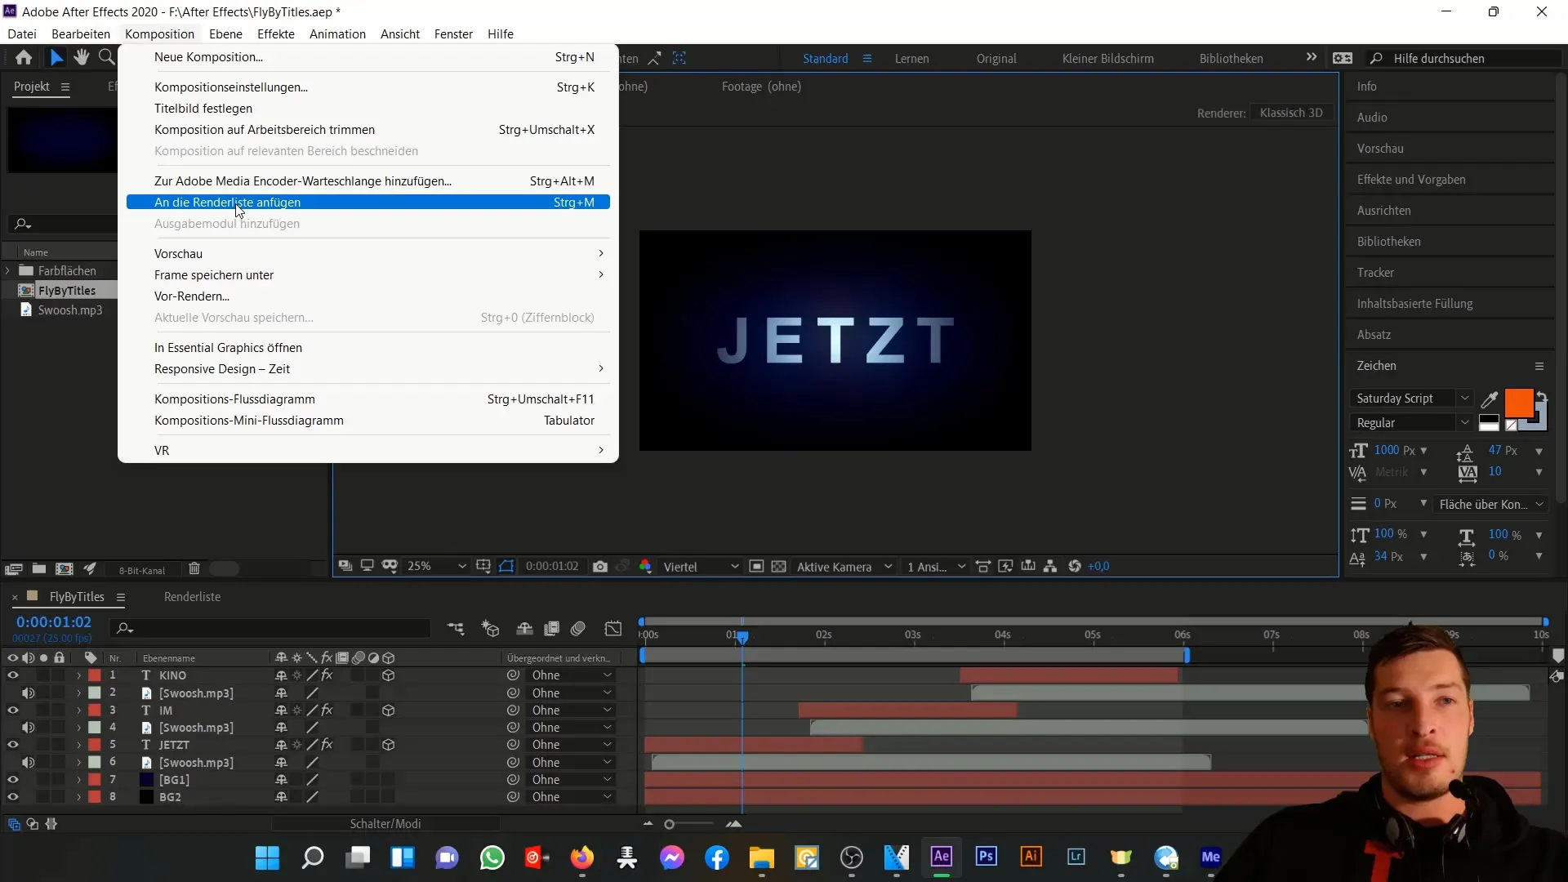Image resolution: width=1568 pixels, height=882 pixels.
Task: Click the Windows Start button
Action: click(x=267, y=857)
